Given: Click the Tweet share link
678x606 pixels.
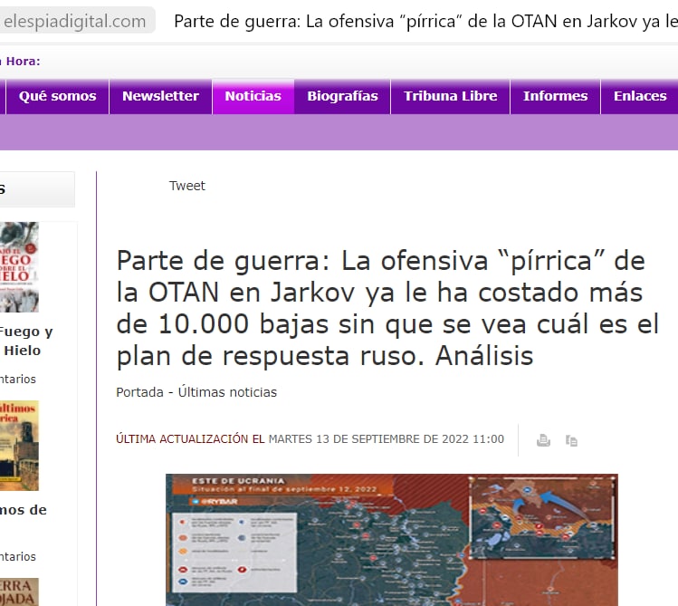Looking at the screenshot, I should 186,186.
